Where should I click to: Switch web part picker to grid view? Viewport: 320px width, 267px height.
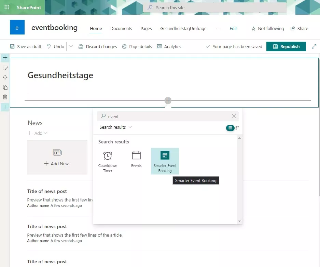coord(230,128)
